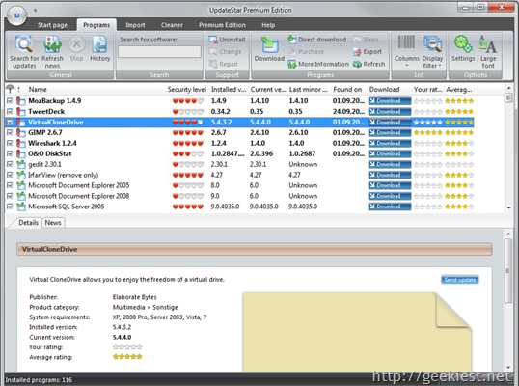Set your rating stars for MozBackup 1.4.9

click(x=427, y=101)
